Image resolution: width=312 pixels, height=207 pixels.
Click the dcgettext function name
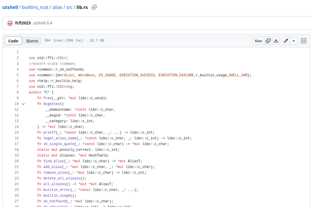(52, 104)
